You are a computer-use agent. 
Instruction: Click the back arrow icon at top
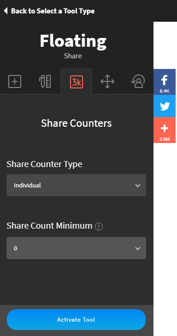click(6, 11)
